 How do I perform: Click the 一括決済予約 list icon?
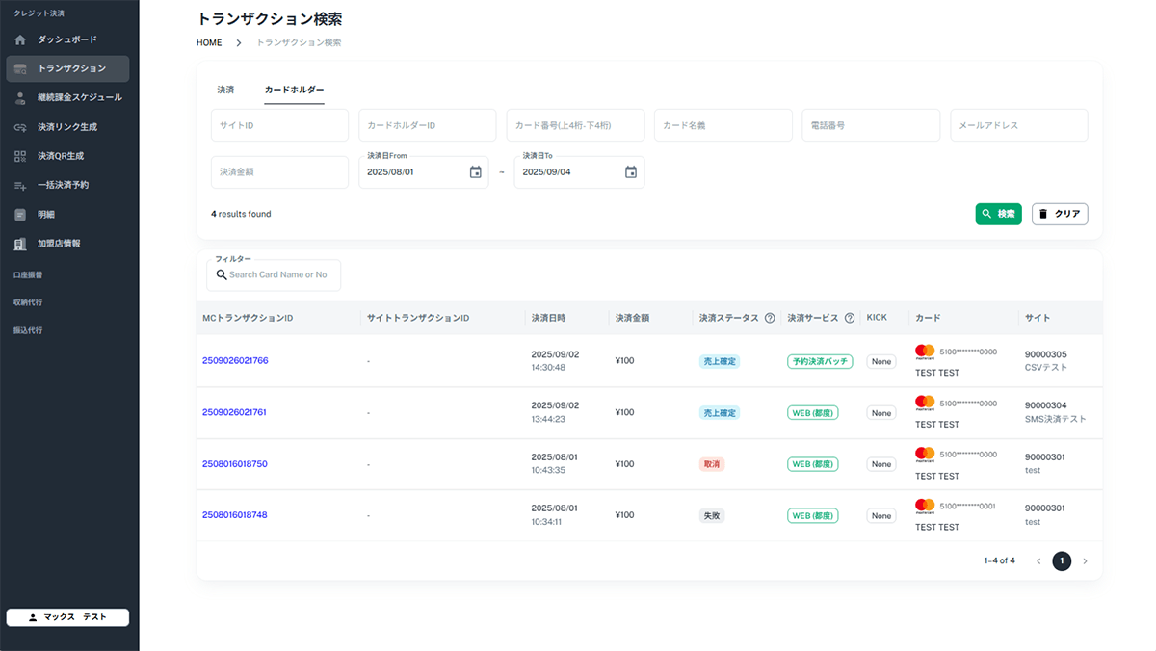click(x=20, y=185)
